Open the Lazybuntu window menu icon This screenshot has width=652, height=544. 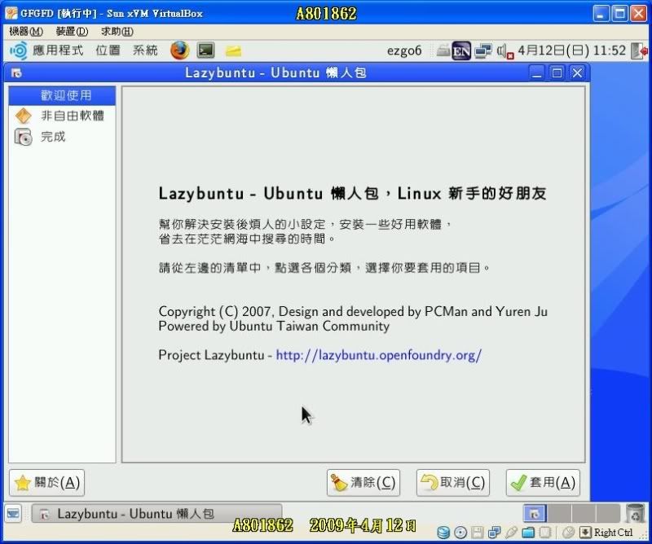[x=16, y=73]
